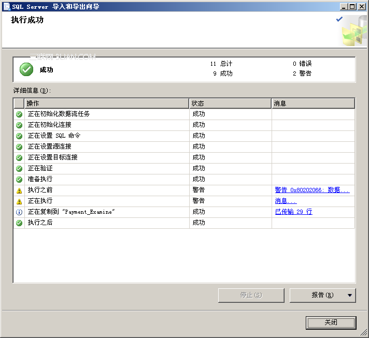Viewport: 369px width, 338px height.
Task: Expand the 报告 dropdown arrow
Action: point(350,295)
